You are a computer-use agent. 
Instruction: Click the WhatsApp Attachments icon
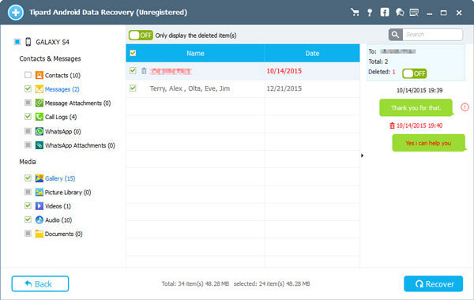[39, 145]
